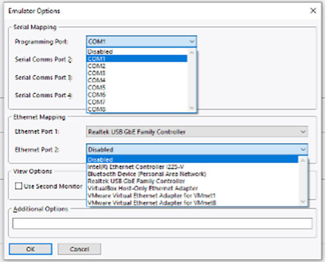Select COM2 in the serial port list
The height and width of the screenshot is (262, 326).
pos(137,66)
